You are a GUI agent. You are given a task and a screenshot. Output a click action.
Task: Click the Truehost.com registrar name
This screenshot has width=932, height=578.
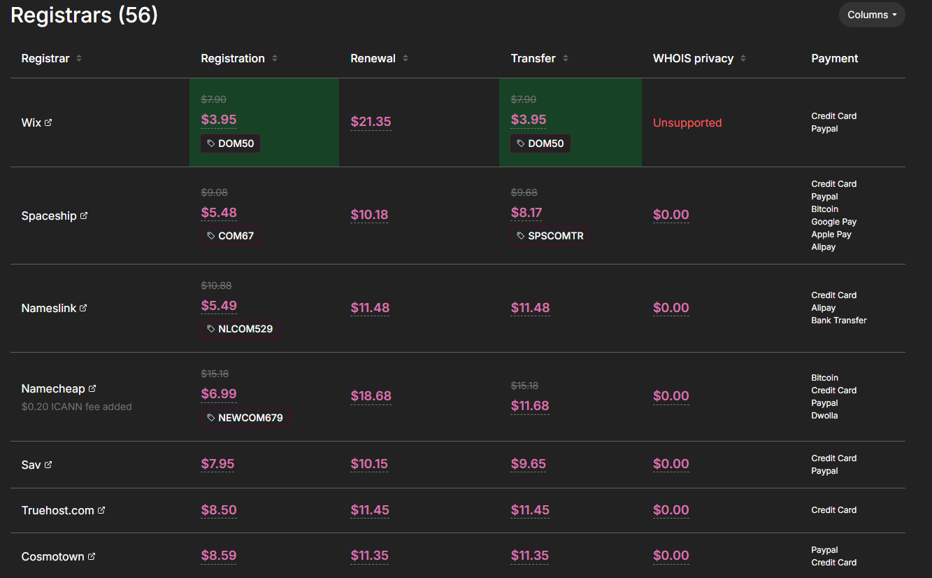(58, 510)
